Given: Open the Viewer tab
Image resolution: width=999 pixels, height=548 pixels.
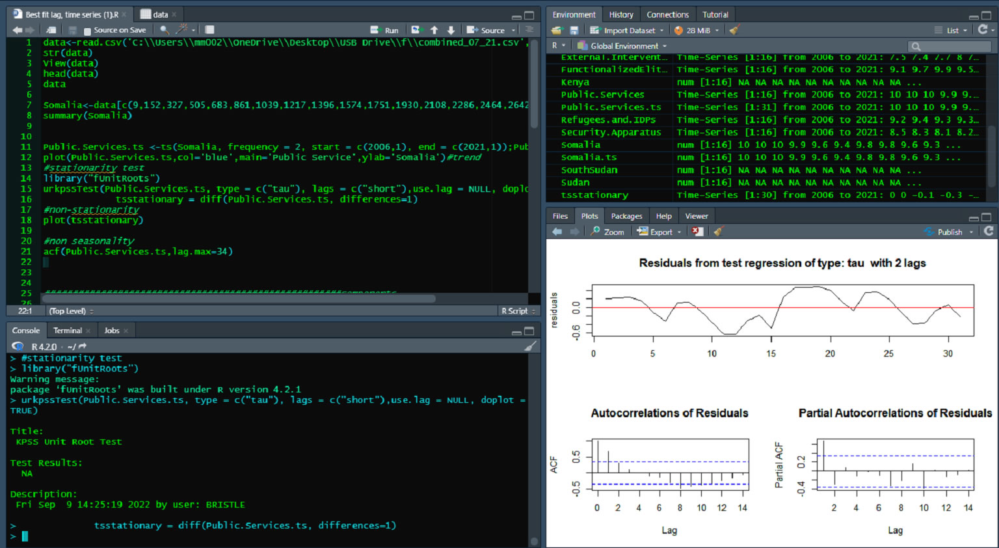Looking at the screenshot, I should coord(697,216).
